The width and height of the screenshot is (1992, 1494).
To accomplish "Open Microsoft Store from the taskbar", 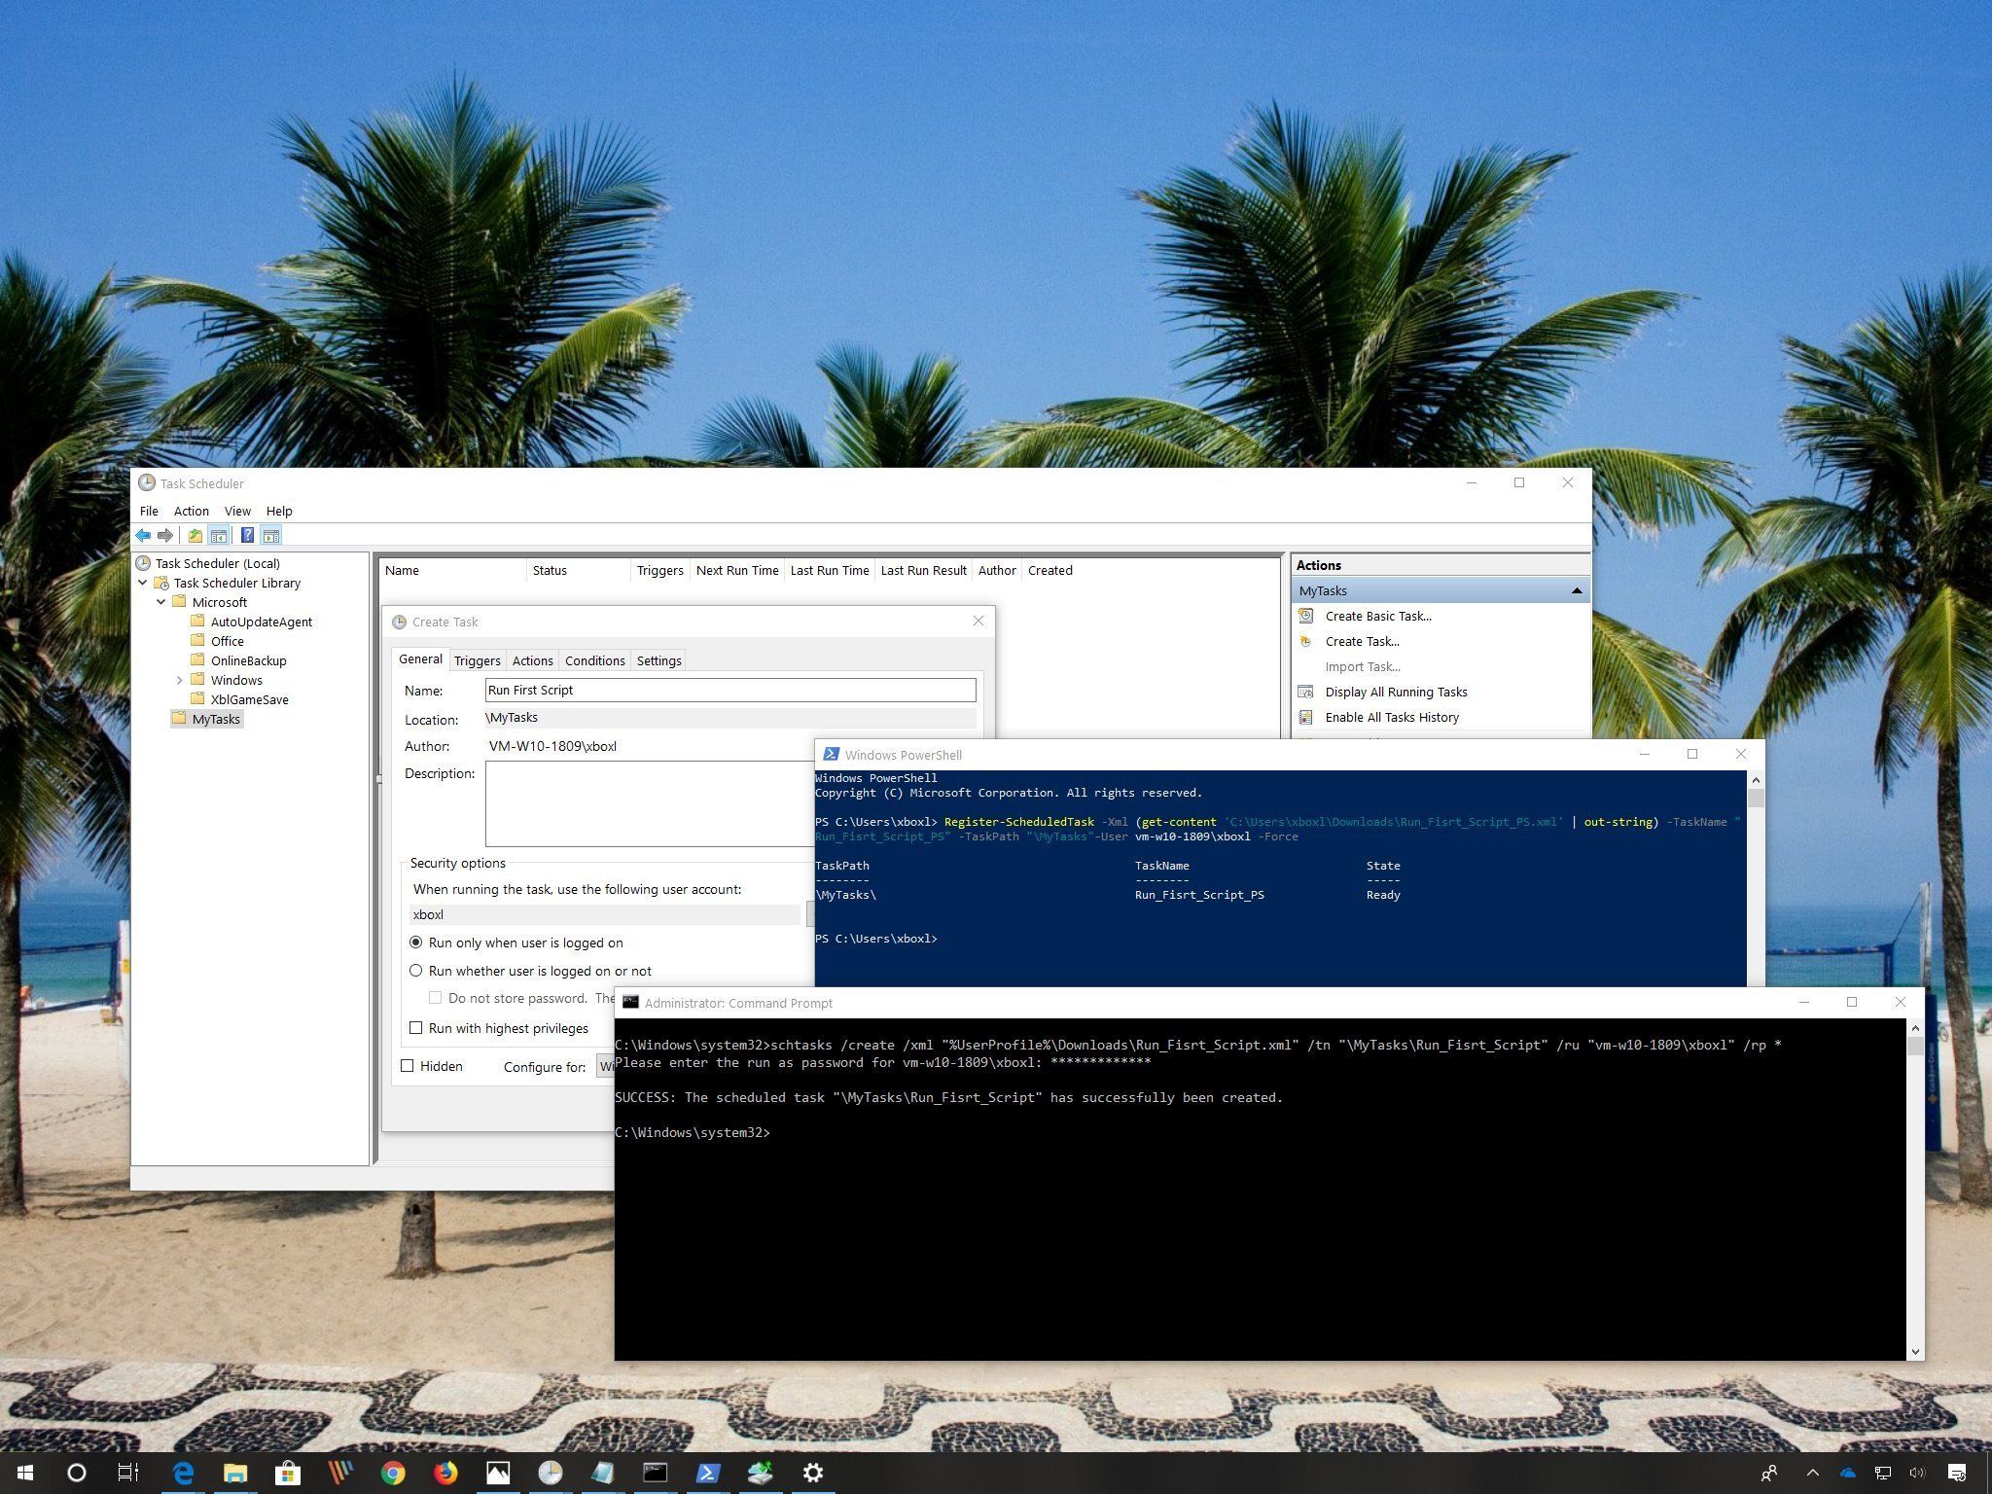I will click(288, 1473).
